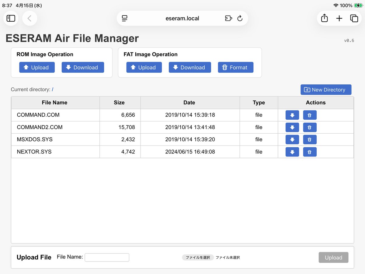Click the date 2024/06/15 16:49:08
The height and width of the screenshot is (274, 365).
[x=190, y=152]
